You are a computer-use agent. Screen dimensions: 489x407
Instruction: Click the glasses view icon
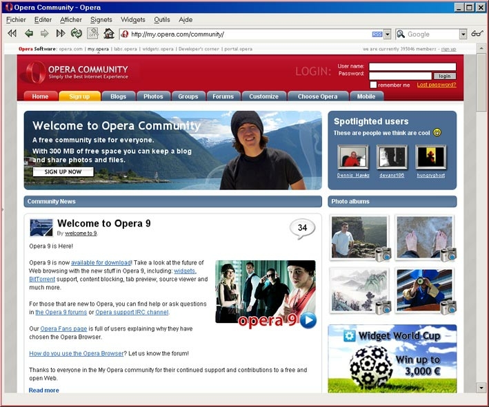[477, 33]
